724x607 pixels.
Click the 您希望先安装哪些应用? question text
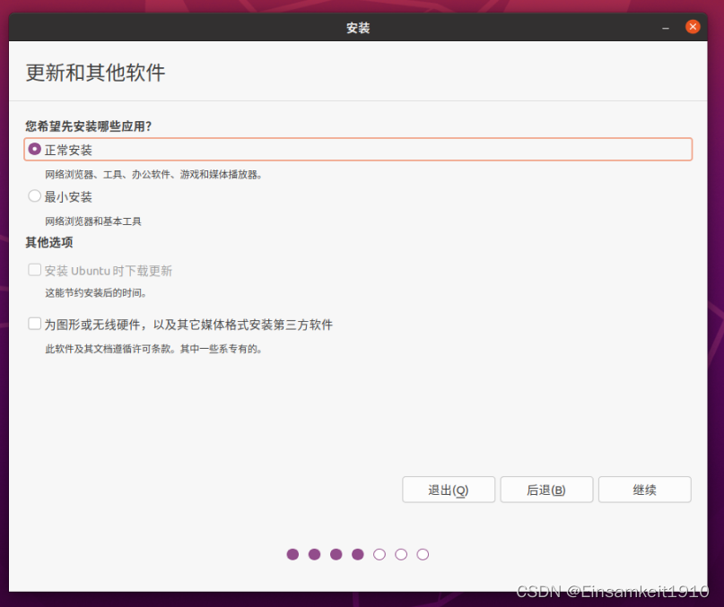(89, 126)
